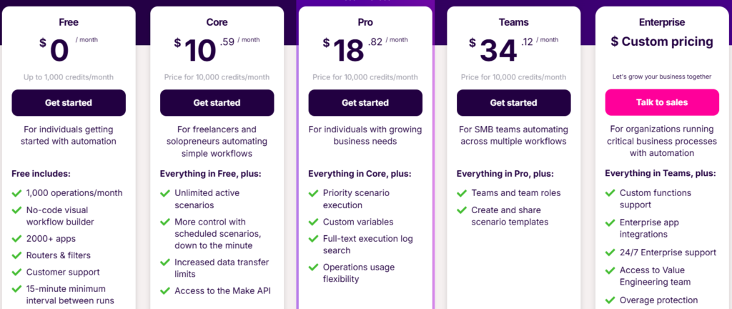Click the checkmark next to 2000+ apps
Viewport: 732px width, 309px height.
tap(16, 238)
